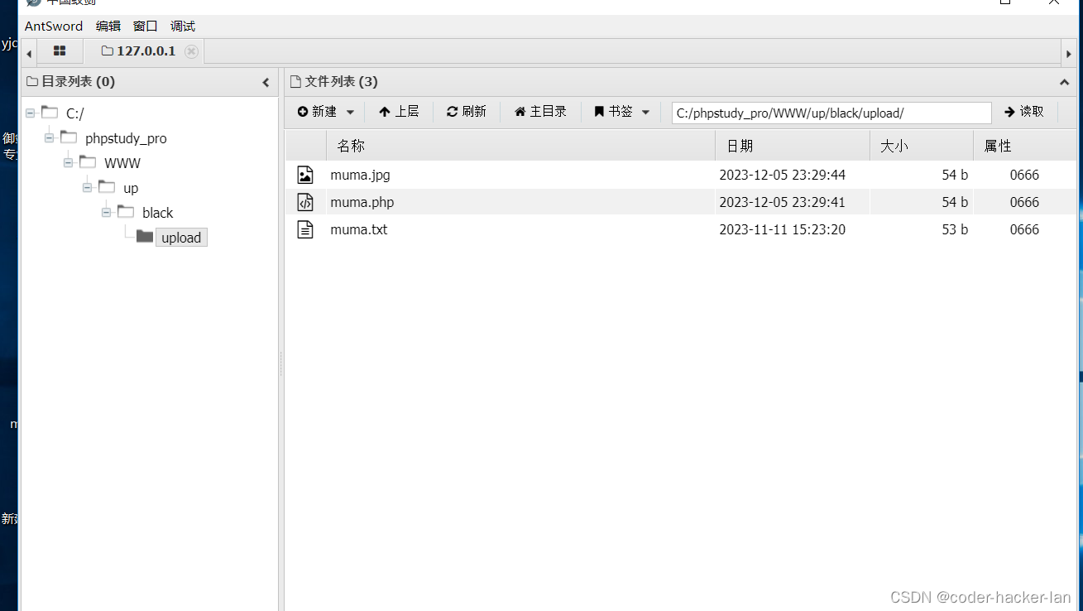The height and width of the screenshot is (611, 1083).
Task: Click the 53 b size cell
Action: coord(955,229)
